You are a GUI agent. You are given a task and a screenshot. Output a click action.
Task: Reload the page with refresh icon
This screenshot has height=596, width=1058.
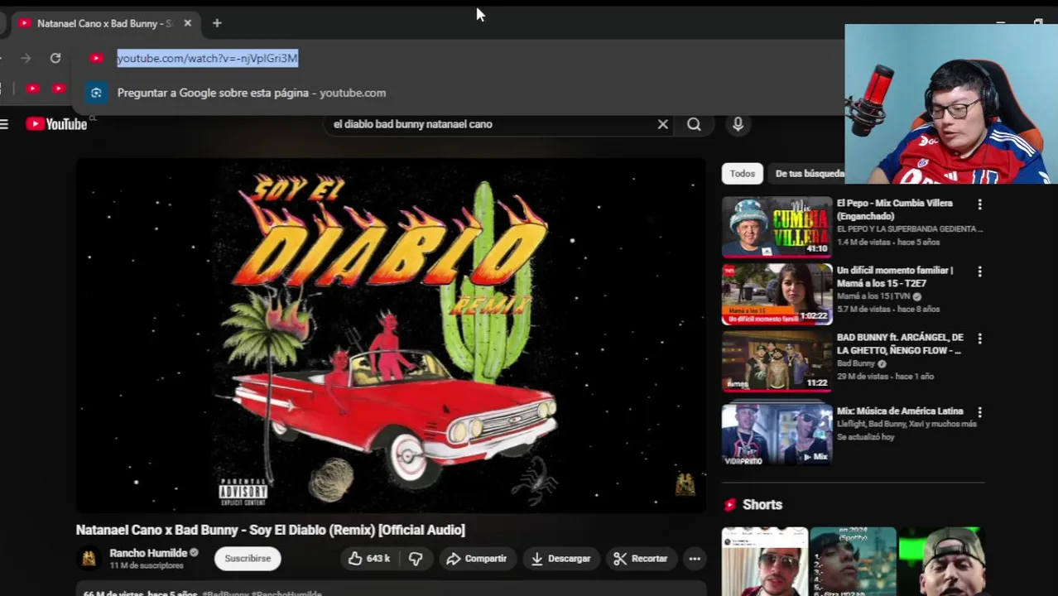(55, 58)
